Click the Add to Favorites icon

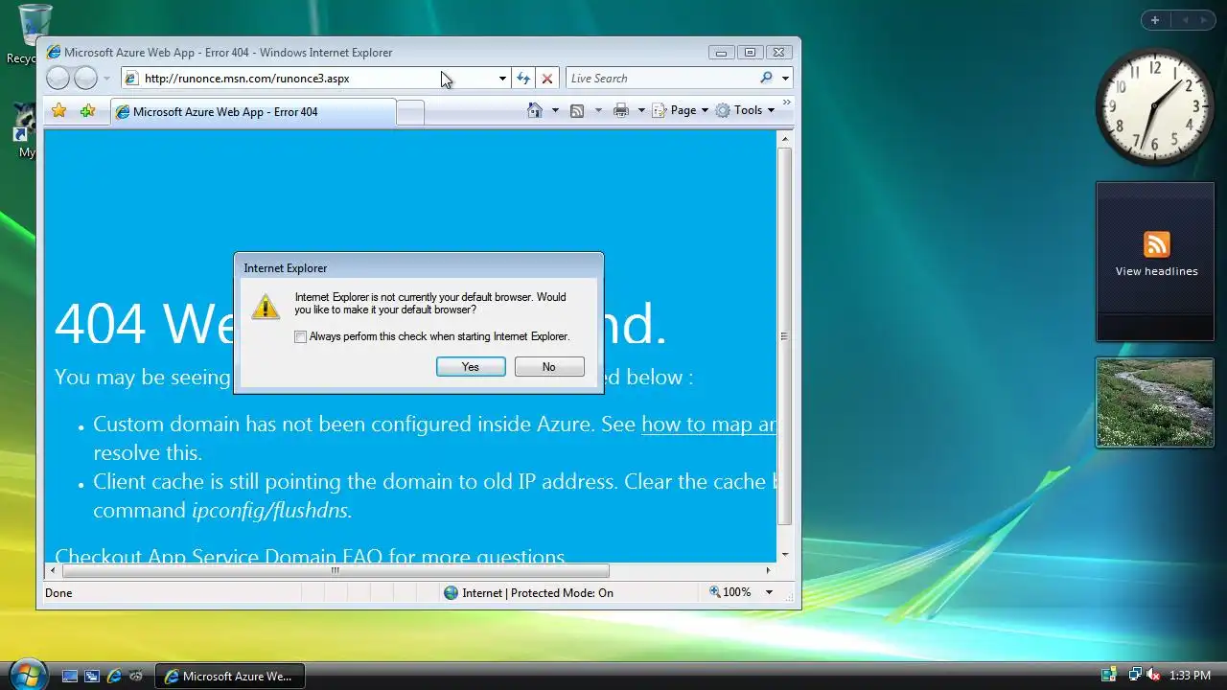point(87,111)
